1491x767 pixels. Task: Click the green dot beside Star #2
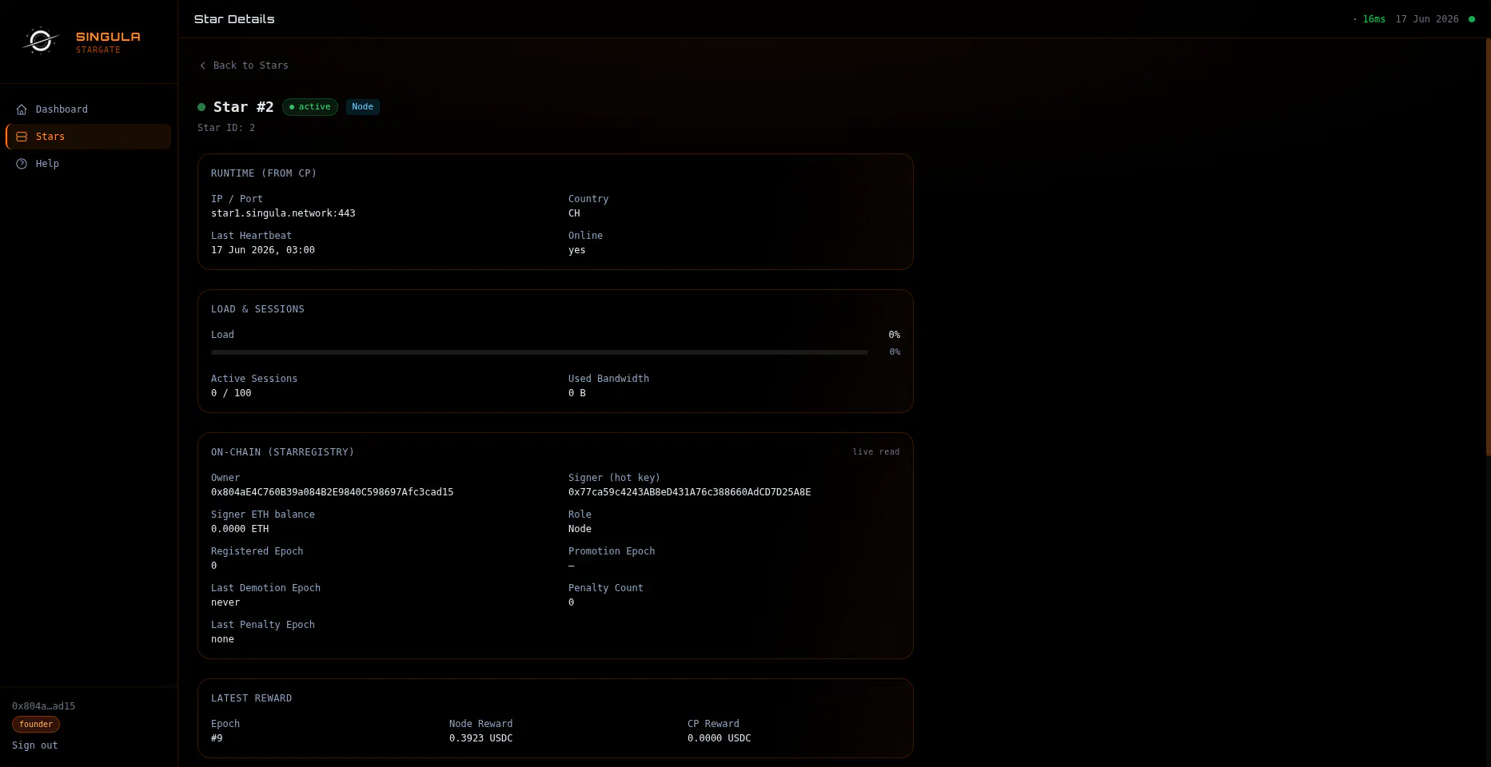point(201,107)
